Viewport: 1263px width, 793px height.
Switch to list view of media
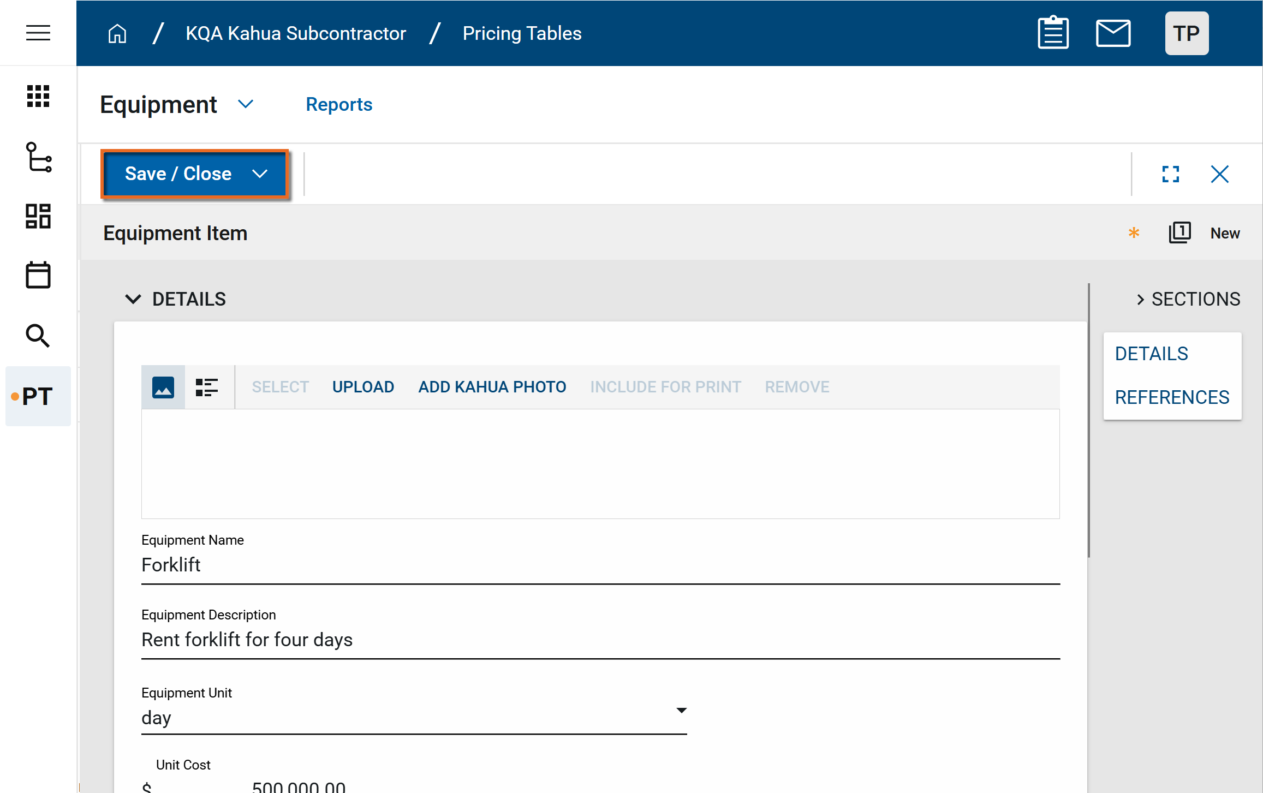[207, 387]
